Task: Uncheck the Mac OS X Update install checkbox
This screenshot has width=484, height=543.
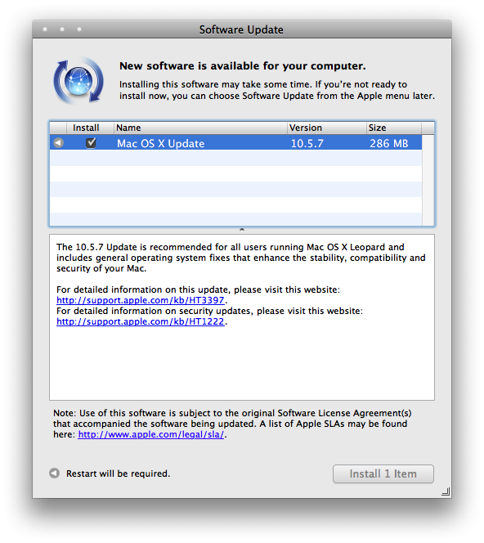Action: [x=91, y=142]
